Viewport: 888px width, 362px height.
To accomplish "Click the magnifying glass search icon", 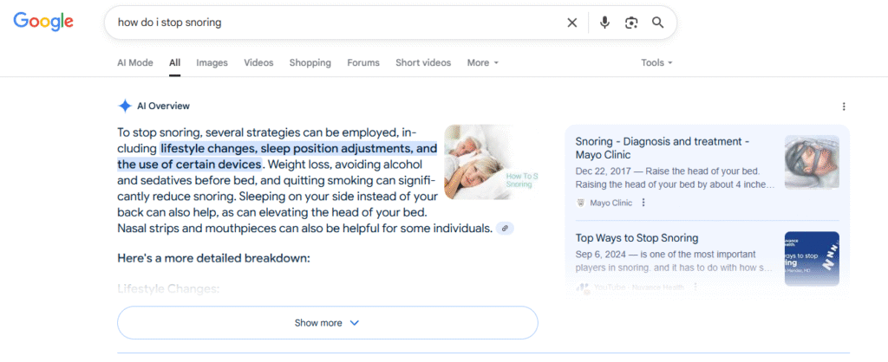I will coord(657,23).
